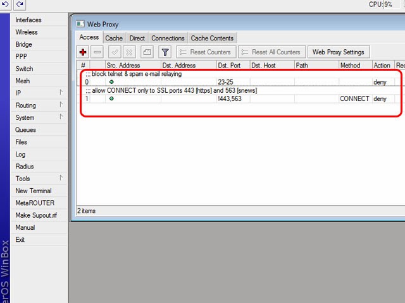Open the Mesh menu
The image size is (405, 303).
[x=39, y=81]
